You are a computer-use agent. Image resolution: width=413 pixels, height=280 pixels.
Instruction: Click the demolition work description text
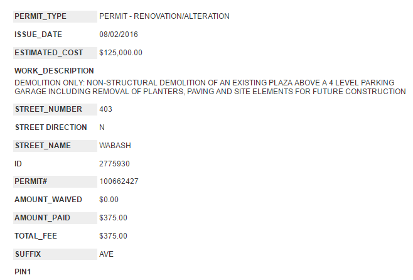pos(210,87)
